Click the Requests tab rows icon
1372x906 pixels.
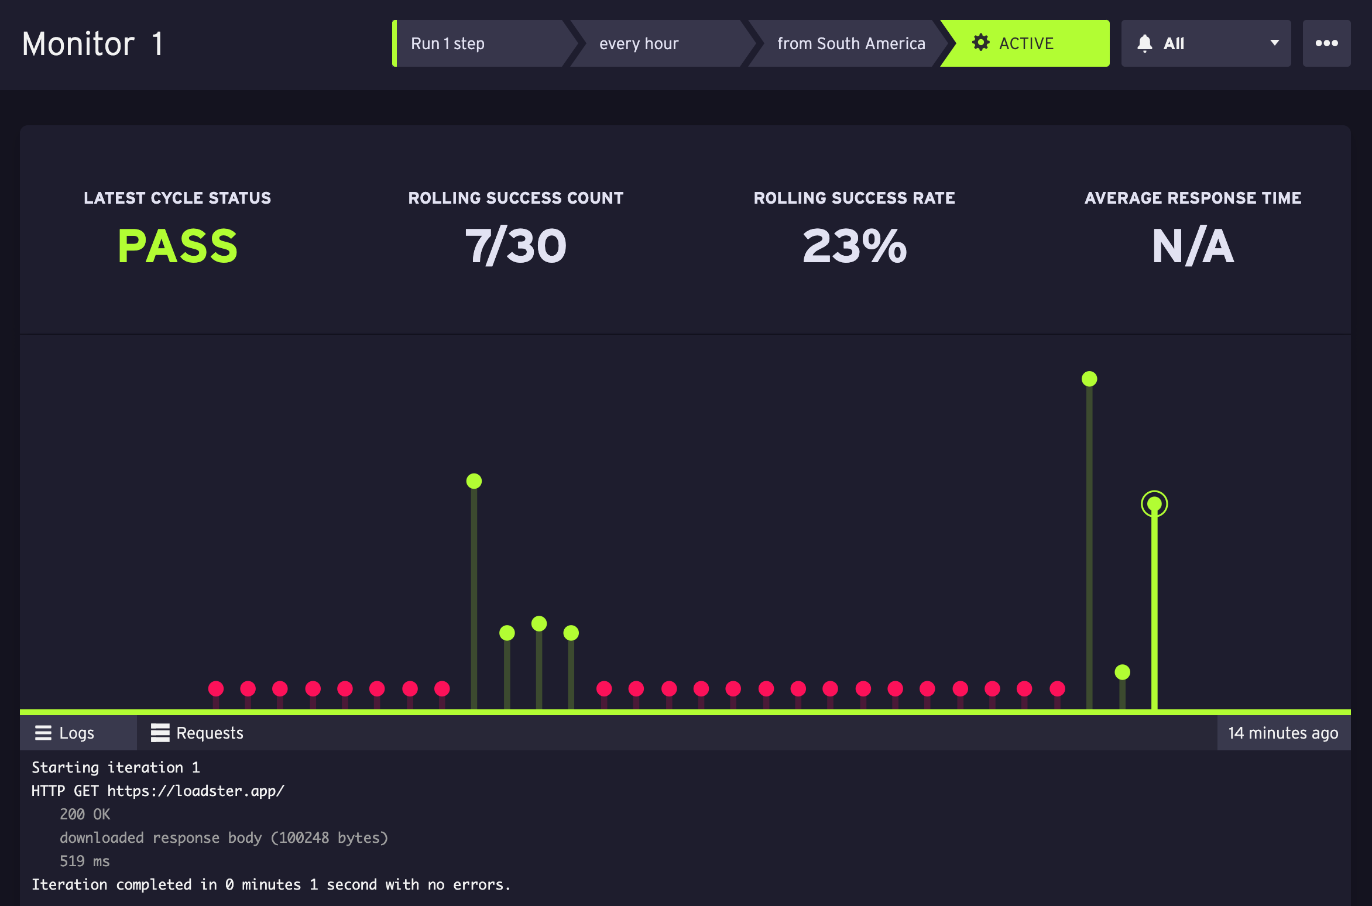click(160, 733)
